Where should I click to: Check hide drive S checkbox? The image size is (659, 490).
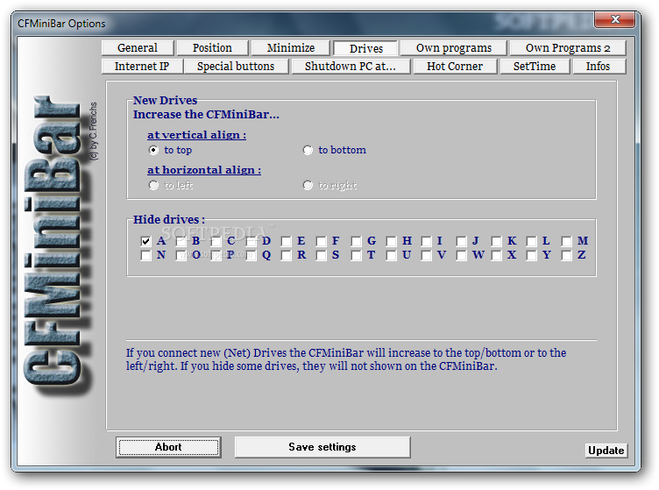click(321, 255)
